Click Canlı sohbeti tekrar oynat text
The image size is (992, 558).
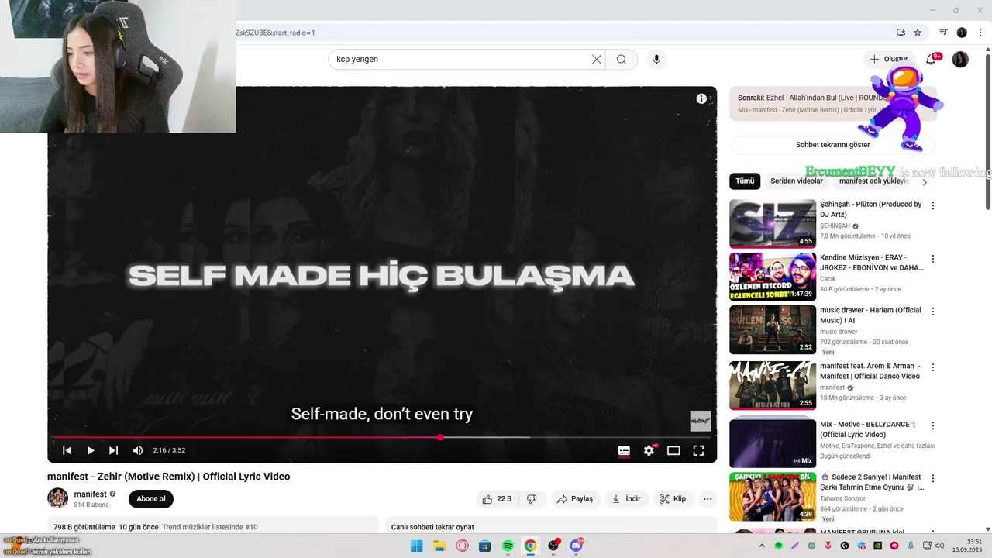click(x=432, y=527)
